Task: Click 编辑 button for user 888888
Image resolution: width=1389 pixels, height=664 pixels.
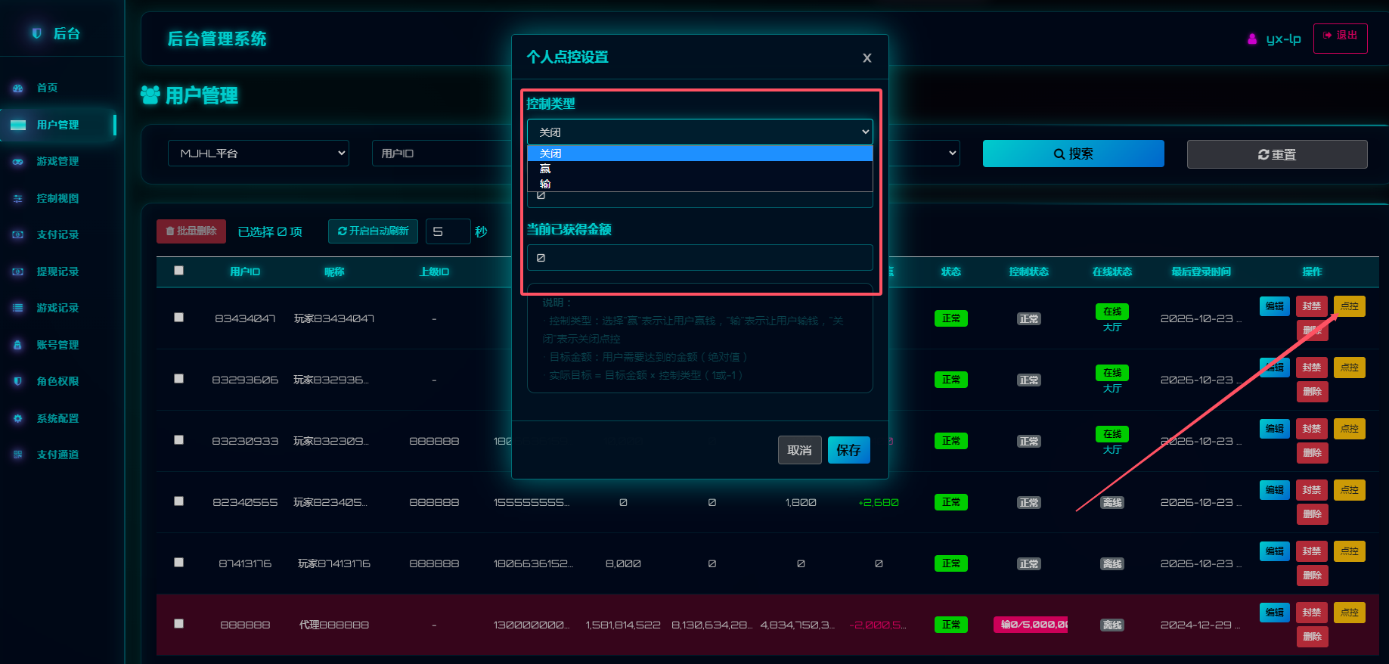Action: pyautogui.click(x=1275, y=613)
